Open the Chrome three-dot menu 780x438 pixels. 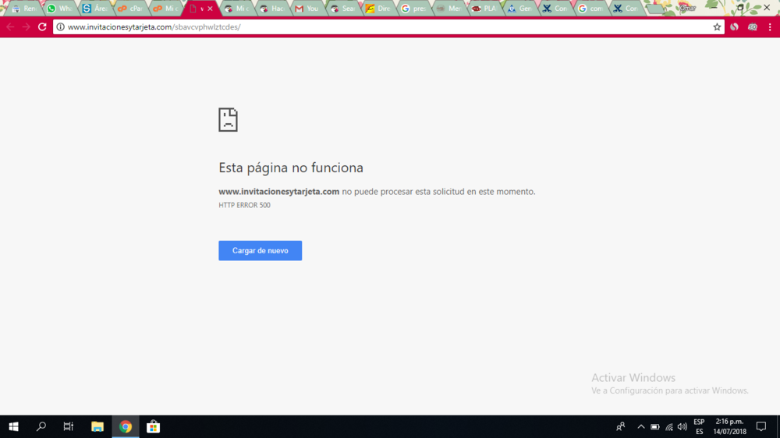point(770,26)
